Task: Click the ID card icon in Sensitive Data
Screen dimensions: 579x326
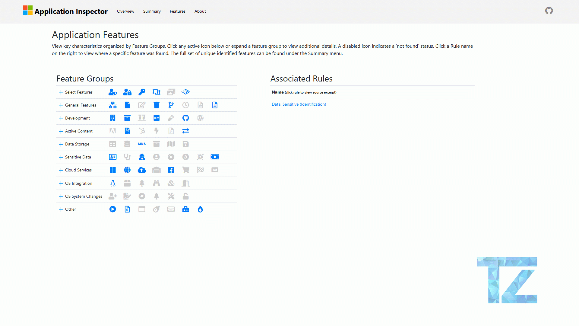Action: [112, 157]
